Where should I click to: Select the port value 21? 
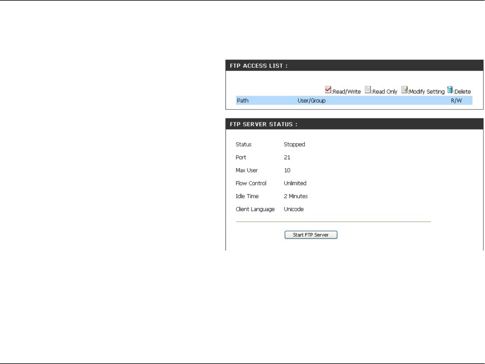click(287, 157)
